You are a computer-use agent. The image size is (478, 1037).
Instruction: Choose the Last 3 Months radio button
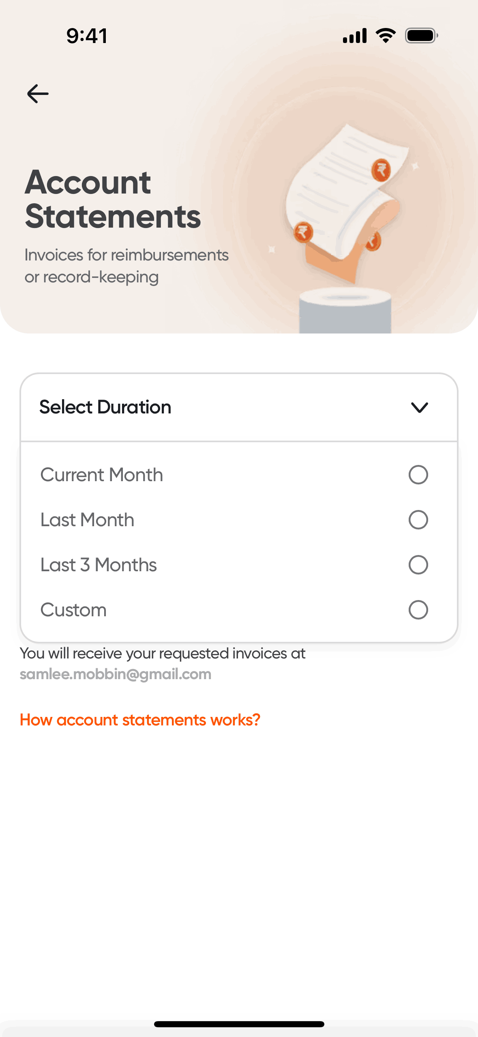point(418,565)
